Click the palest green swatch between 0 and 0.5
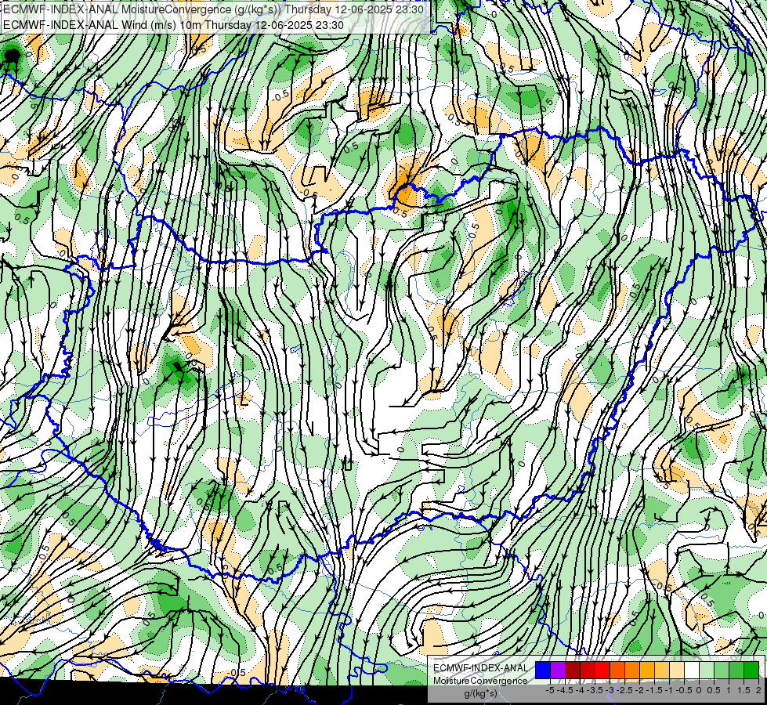 click(707, 670)
